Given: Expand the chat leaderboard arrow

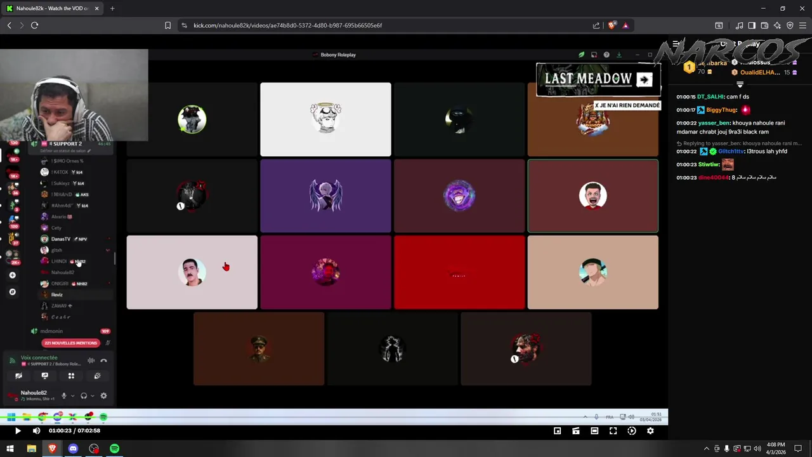Looking at the screenshot, I should point(740,84).
